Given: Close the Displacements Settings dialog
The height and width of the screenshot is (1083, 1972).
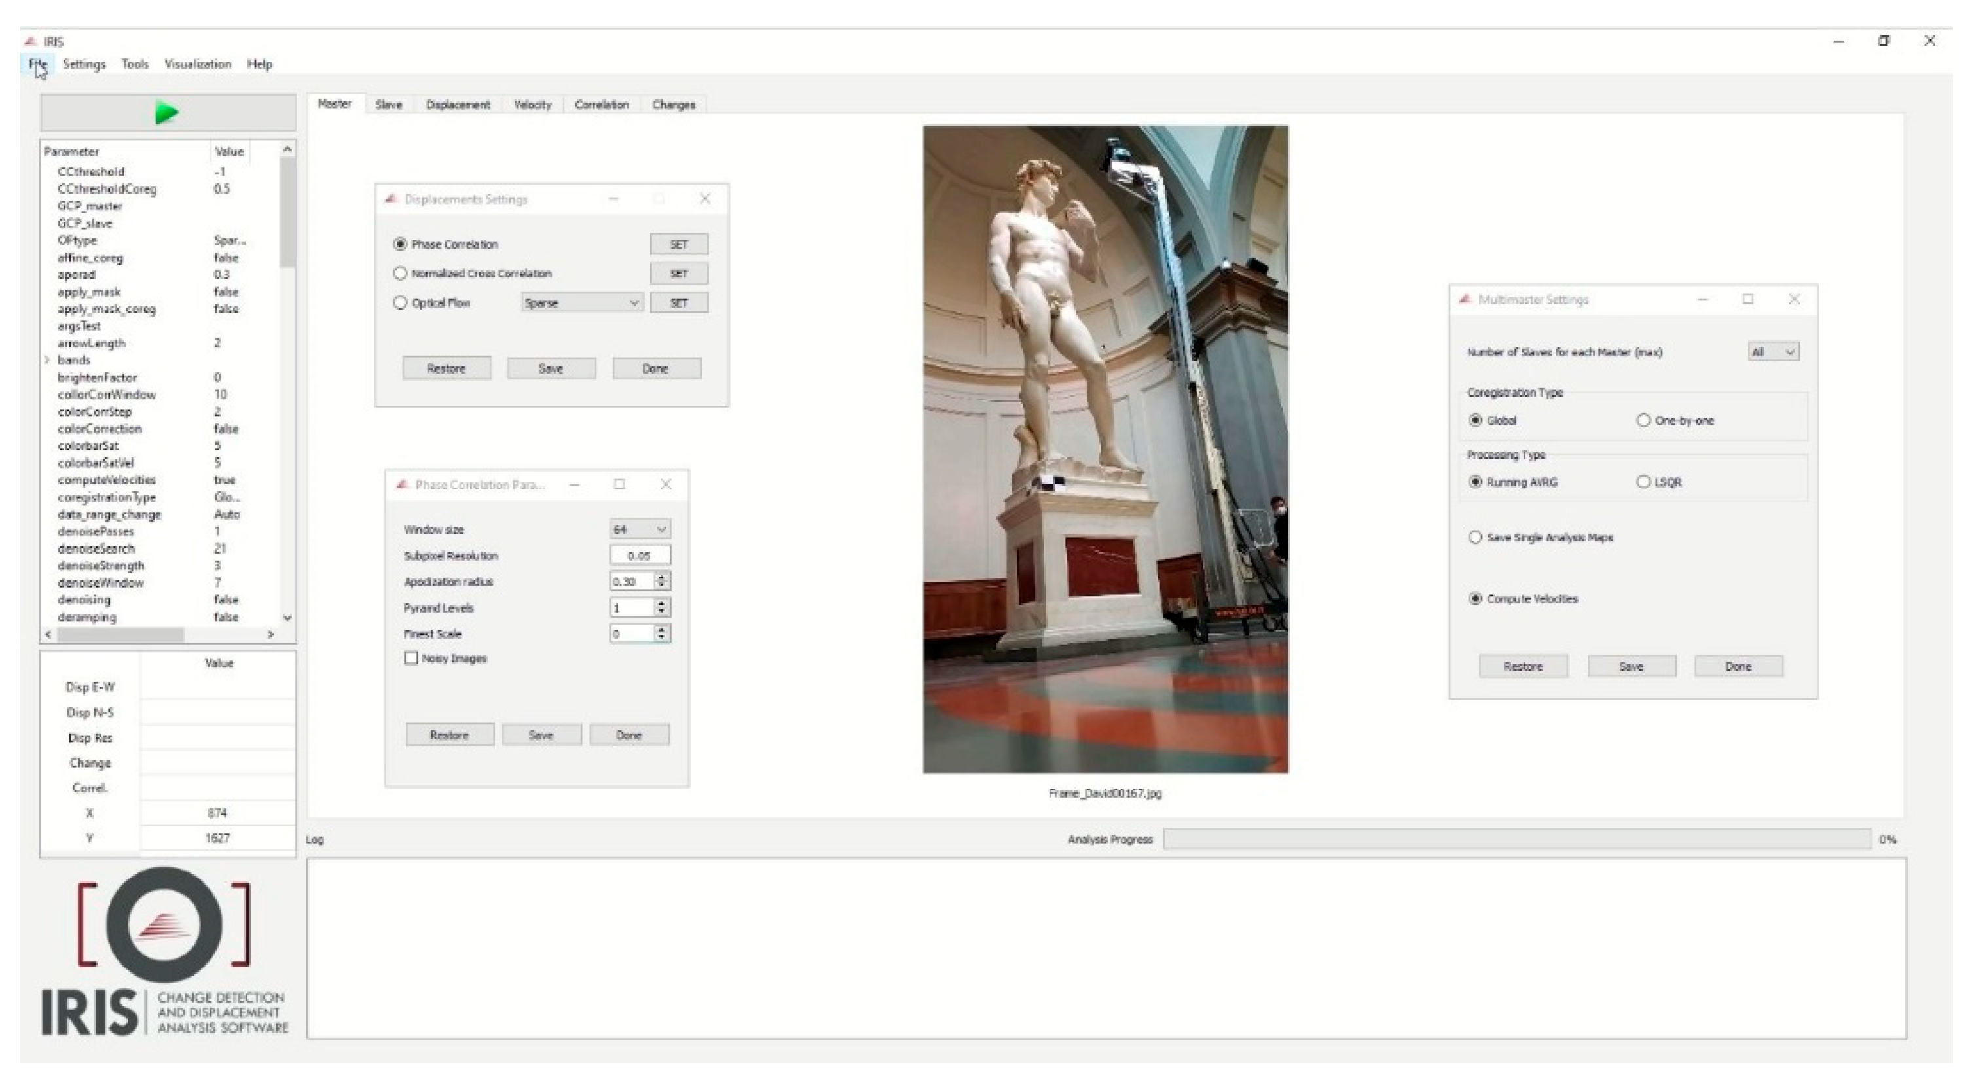Looking at the screenshot, I should [x=704, y=199].
